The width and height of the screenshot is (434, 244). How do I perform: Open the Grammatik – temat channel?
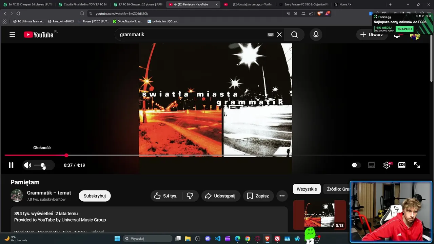tap(49, 193)
